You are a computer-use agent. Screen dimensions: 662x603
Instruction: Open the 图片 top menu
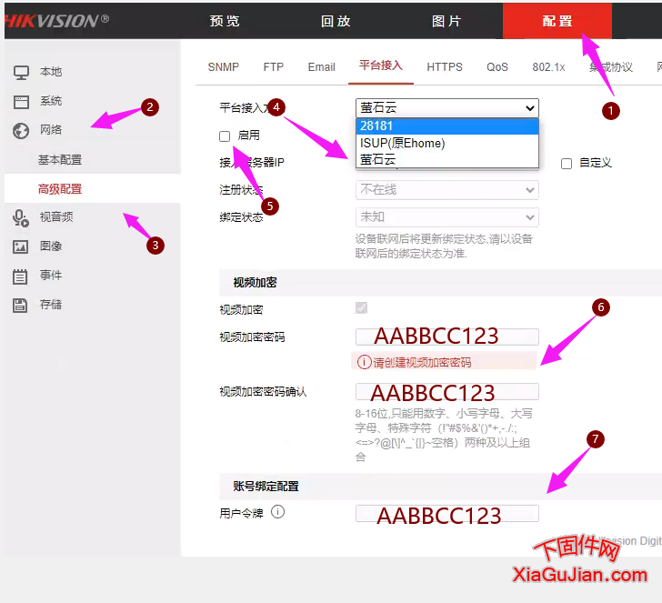click(x=446, y=21)
